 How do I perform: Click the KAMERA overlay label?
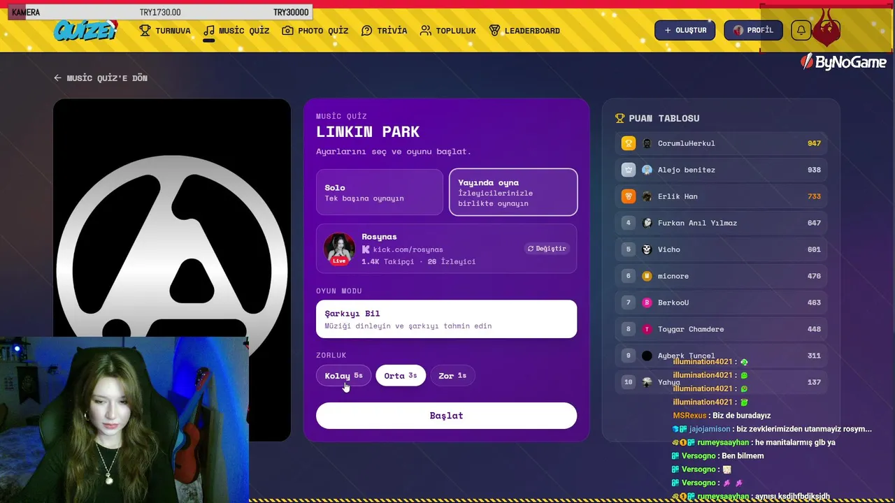(x=26, y=13)
